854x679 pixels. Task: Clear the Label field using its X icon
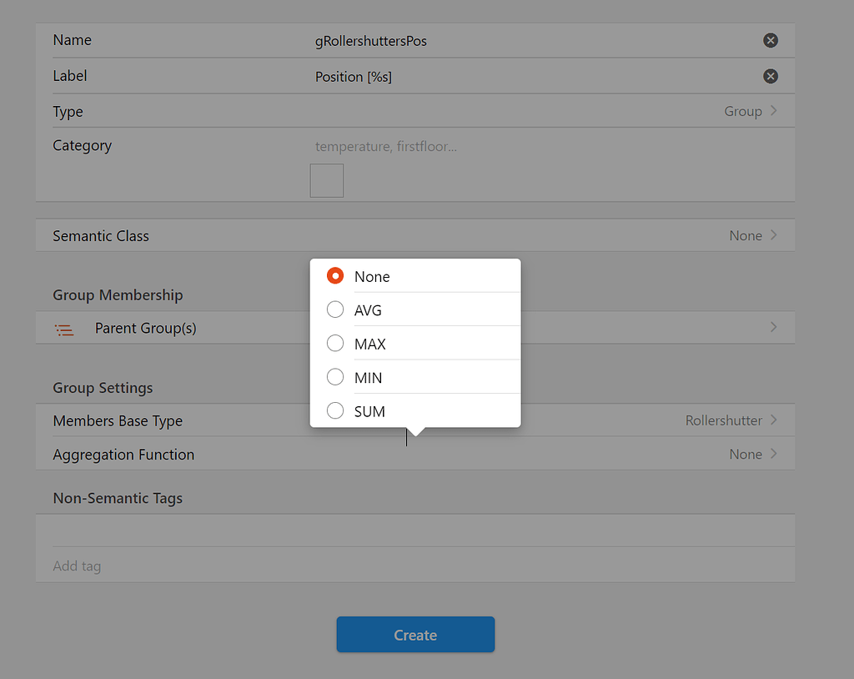tap(770, 76)
